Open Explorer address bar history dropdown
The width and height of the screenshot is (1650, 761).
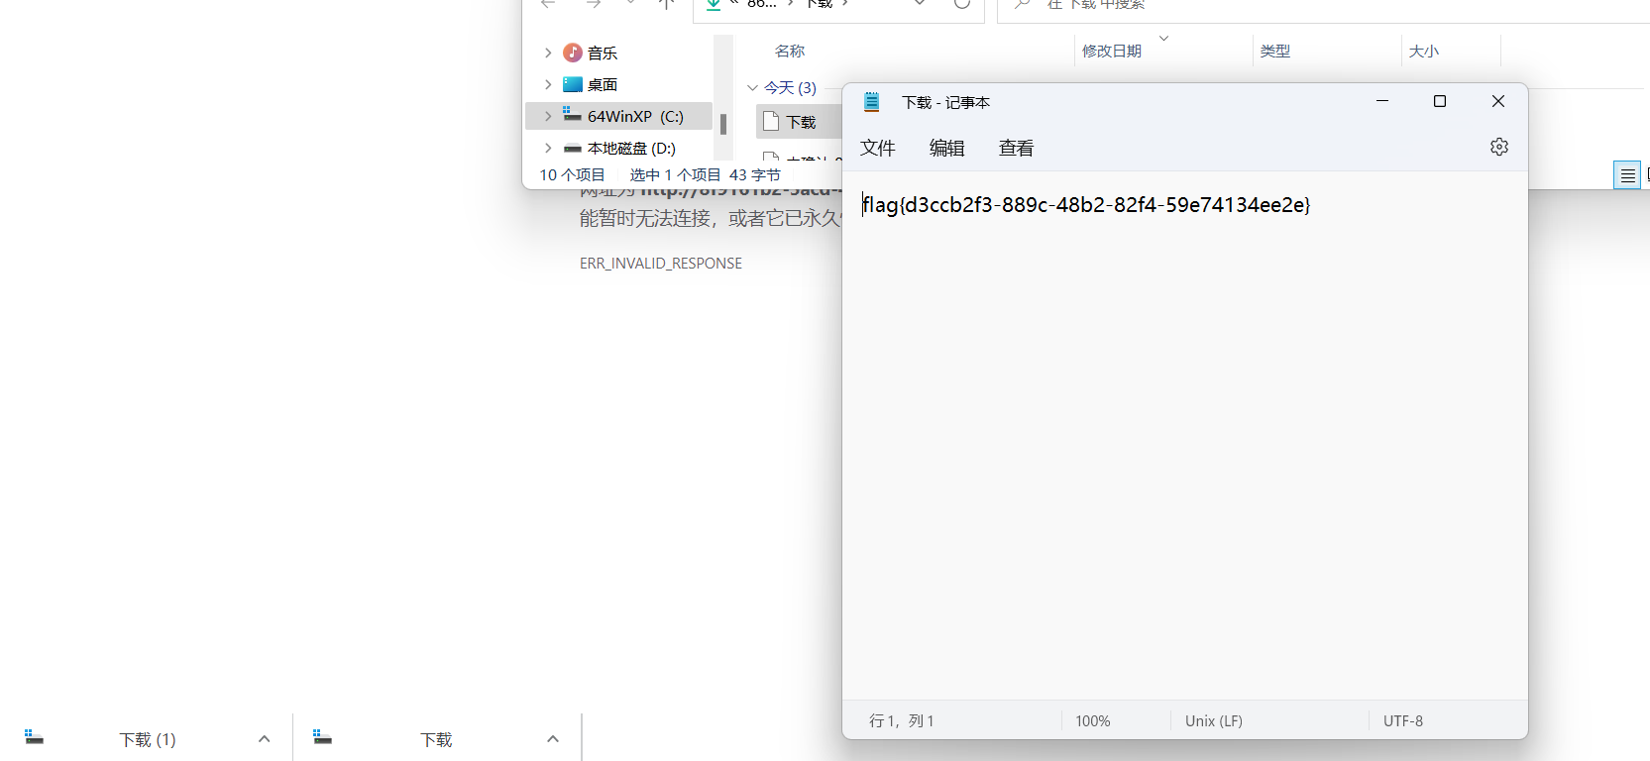pyautogui.click(x=920, y=4)
